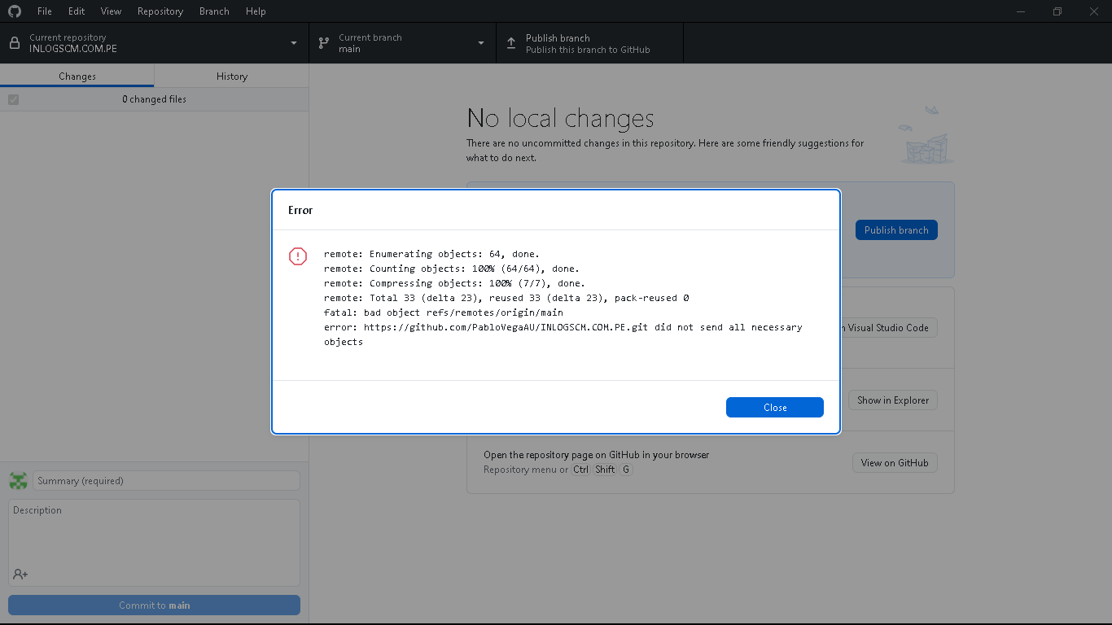Switch to the History tab
The image size is (1112, 625).
coord(232,76)
